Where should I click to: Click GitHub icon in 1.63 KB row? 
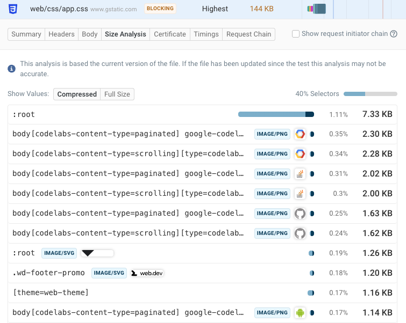click(x=300, y=214)
